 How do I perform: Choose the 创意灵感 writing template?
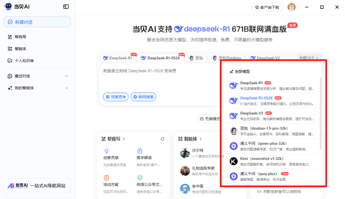tap(115, 158)
